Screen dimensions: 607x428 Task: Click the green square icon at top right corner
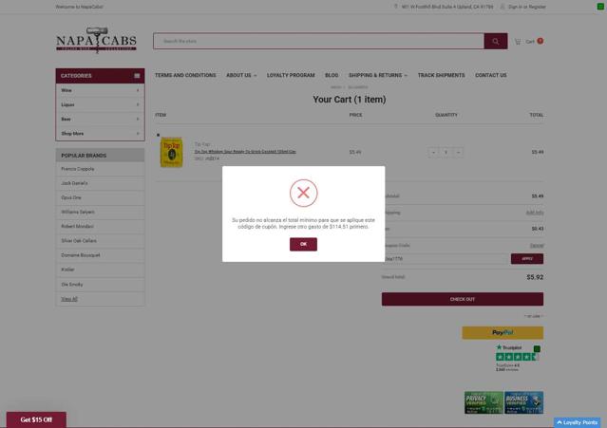pos(600,7)
